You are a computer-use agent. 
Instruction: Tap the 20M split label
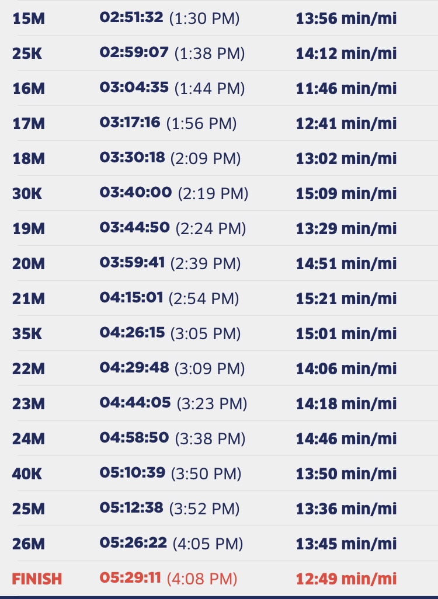click(x=28, y=263)
